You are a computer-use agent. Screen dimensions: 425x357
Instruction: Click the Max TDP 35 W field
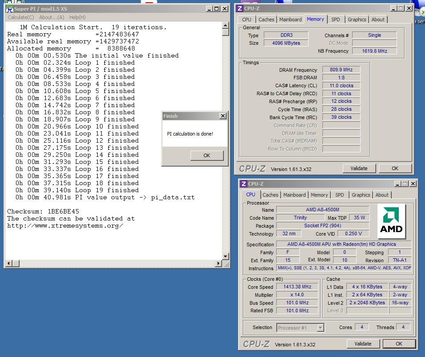pos(359,217)
